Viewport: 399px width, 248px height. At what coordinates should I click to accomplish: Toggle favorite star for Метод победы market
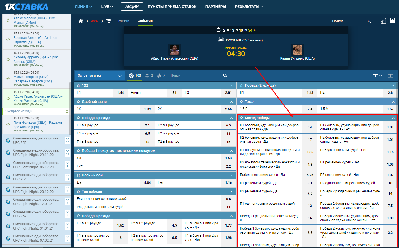coord(241,118)
